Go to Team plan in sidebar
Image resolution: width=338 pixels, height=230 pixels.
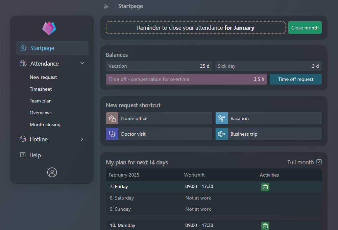[41, 101]
